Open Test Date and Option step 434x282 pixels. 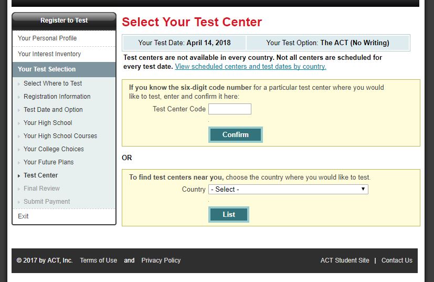click(53, 110)
